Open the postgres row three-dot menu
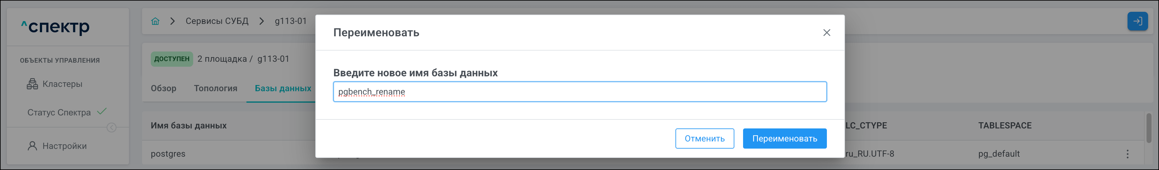Screen dimensions: 1159x170 [x=1127, y=154]
